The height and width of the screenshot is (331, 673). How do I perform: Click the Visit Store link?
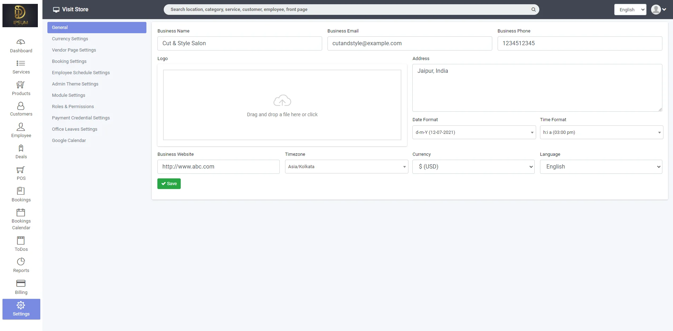71,10
